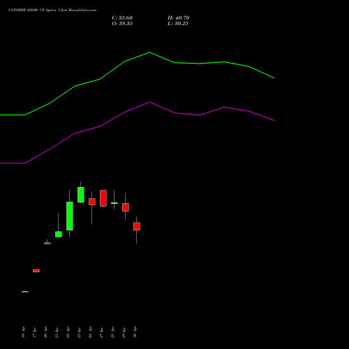This screenshot has height=349, width=349.
Task: Click the open value O: 38.35
Action: point(122,24)
